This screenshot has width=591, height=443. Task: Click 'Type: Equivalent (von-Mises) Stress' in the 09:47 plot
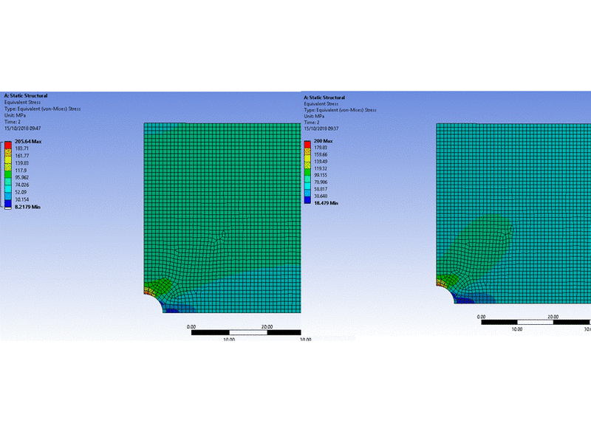tap(43, 109)
